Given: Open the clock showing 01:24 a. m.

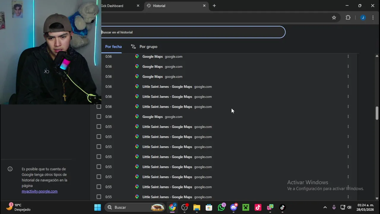Looking at the screenshot, I should tap(365, 207).
